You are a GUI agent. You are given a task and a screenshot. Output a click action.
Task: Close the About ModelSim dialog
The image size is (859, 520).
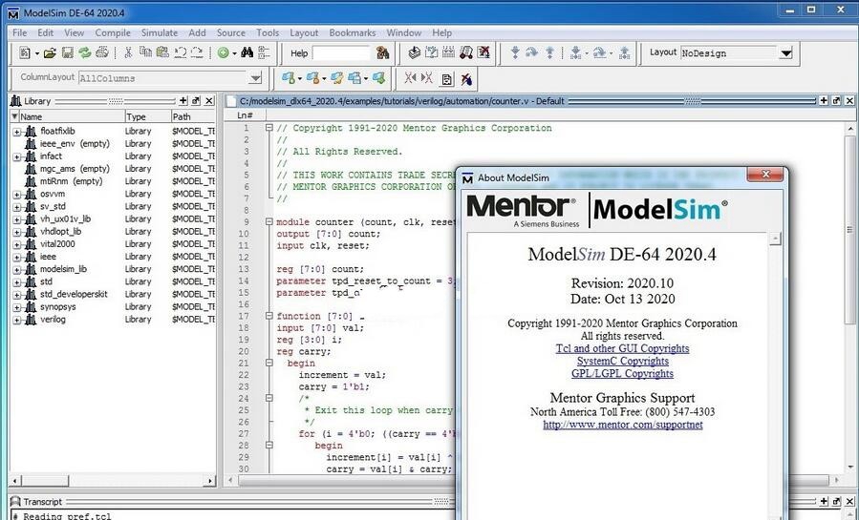[766, 175]
